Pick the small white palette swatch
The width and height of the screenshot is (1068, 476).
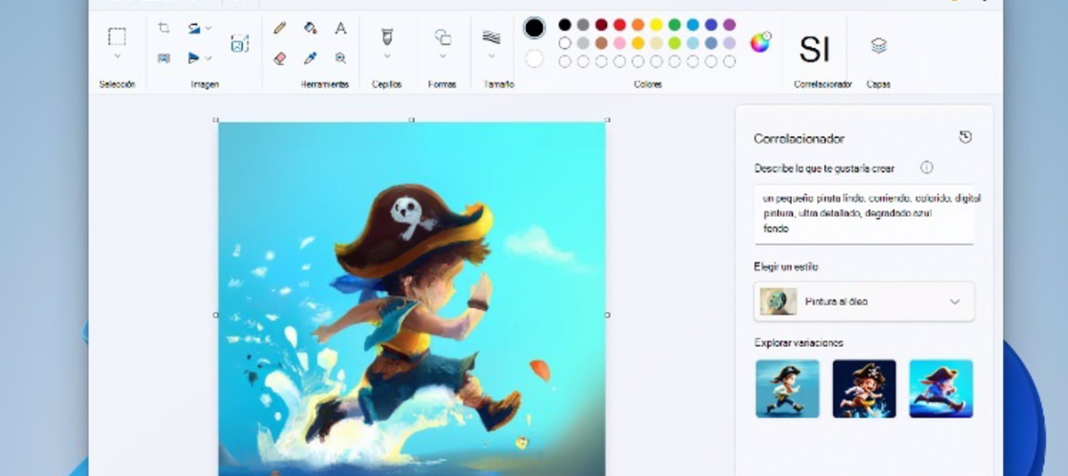coord(564,43)
